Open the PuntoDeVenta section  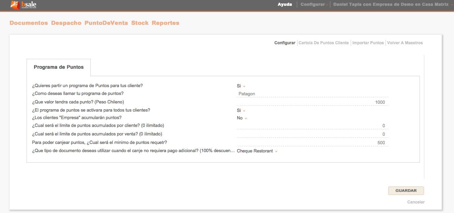(x=106, y=23)
